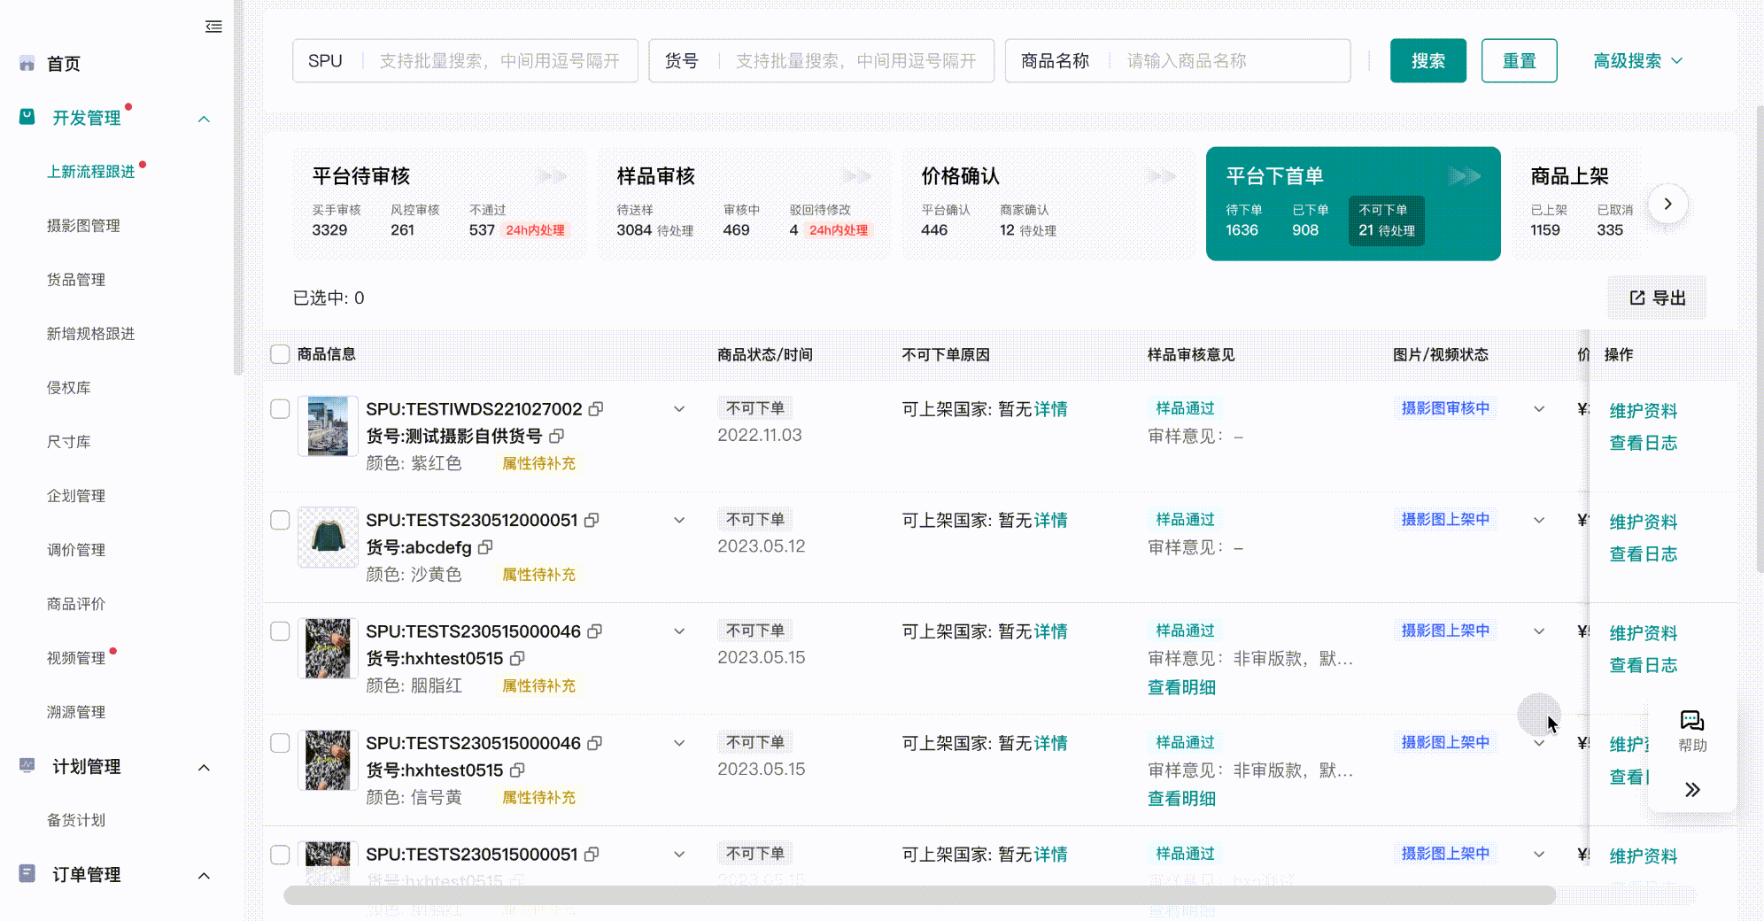Collapse the 订单管理 menu group

(204, 876)
